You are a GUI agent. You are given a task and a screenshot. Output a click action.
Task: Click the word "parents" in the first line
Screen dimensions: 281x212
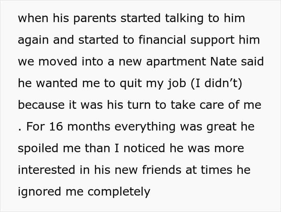[95, 19]
